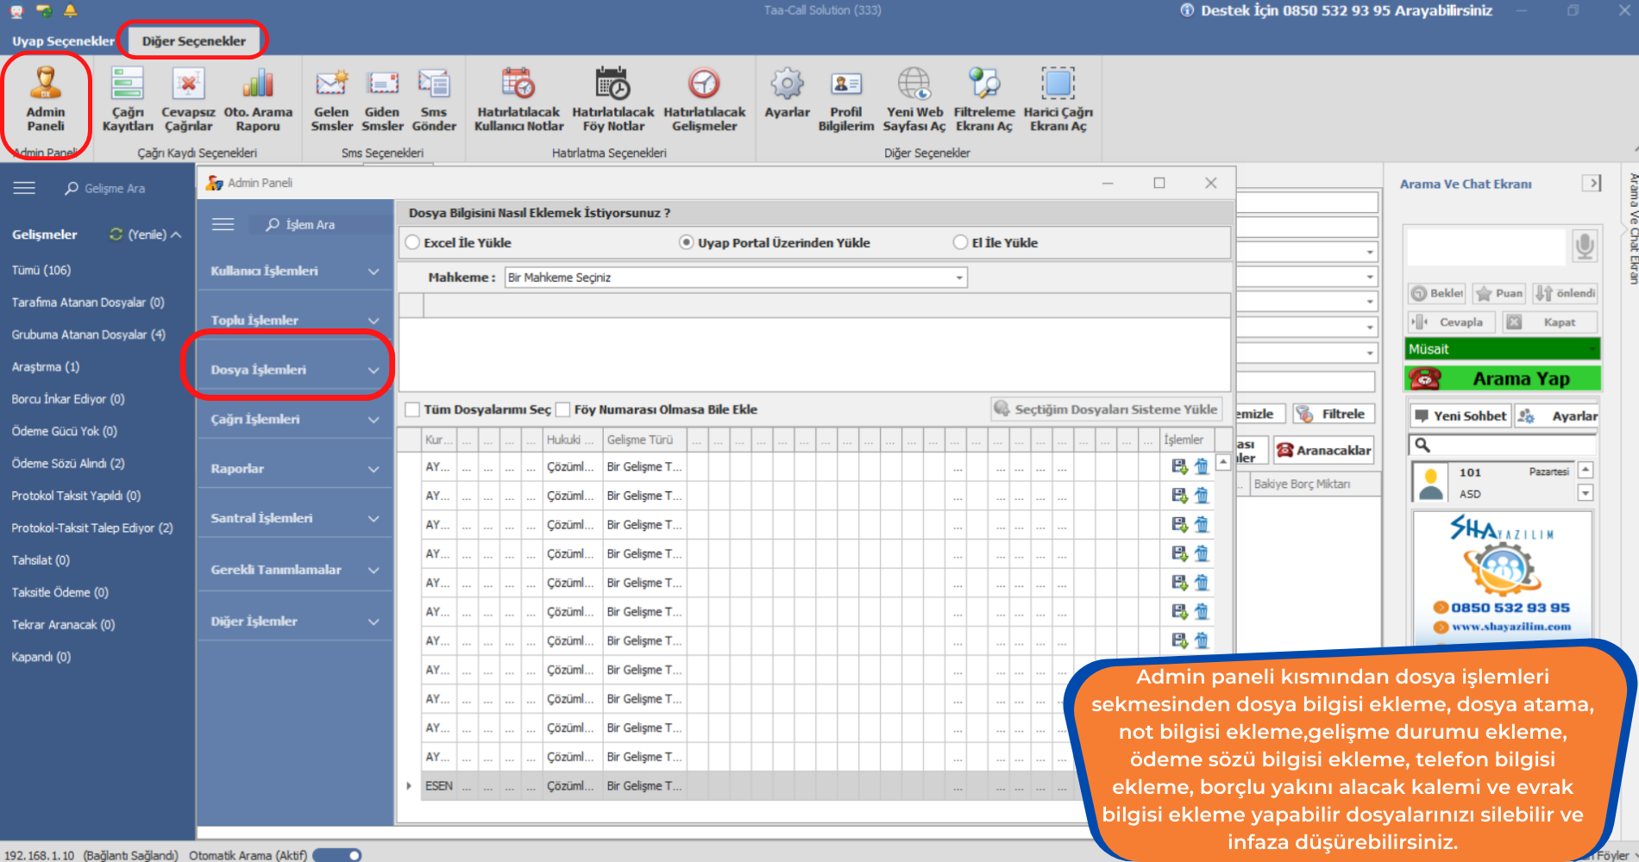Switch to Uyap Seçenekler tab
1639x862 pixels.
point(63,41)
